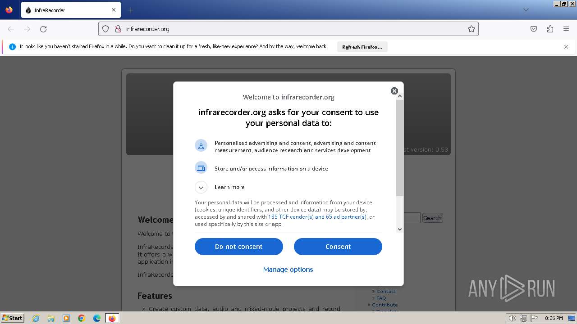Click dialog scrollbar up arrow
The height and width of the screenshot is (324, 577).
pos(399,96)
